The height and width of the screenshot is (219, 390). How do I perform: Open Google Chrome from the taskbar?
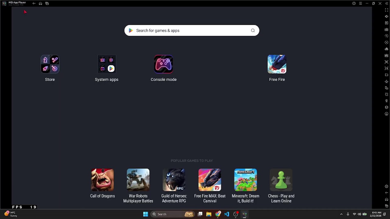point(218,214)
